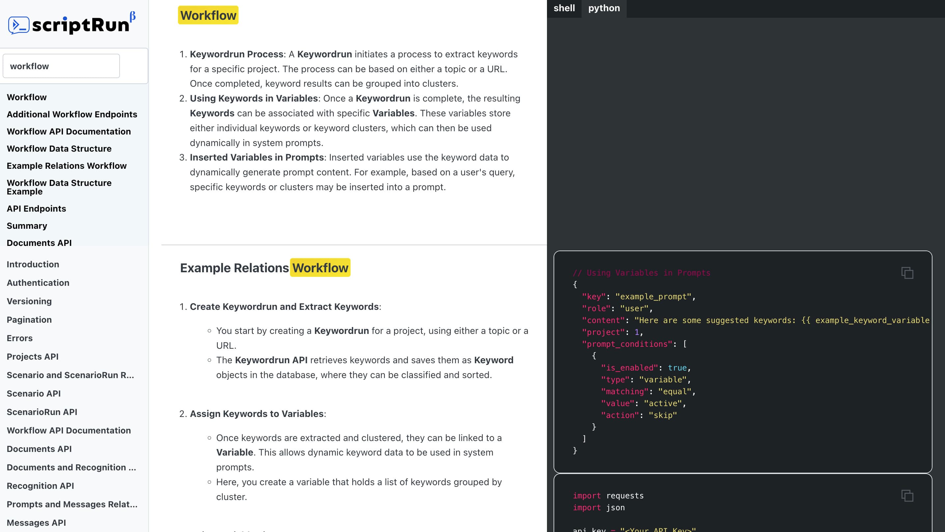Screen dimensions: 945x532
Task: Navigate to Workflow Data Structure
Action: click(59, 149)
